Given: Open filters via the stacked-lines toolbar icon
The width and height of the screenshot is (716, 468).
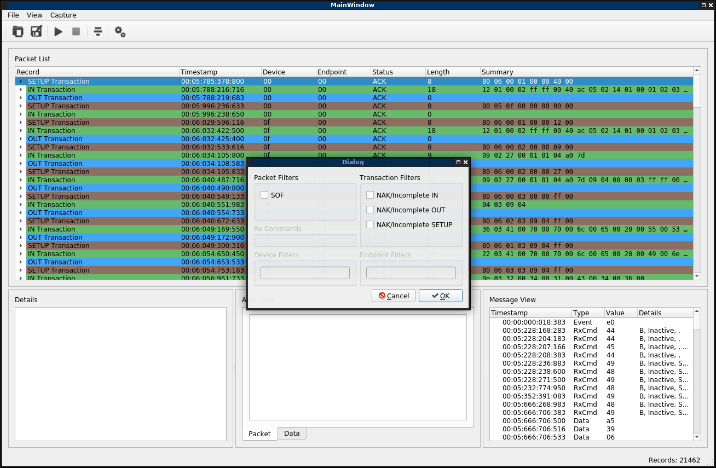Looking at the screenshot, I should (98, 32).
